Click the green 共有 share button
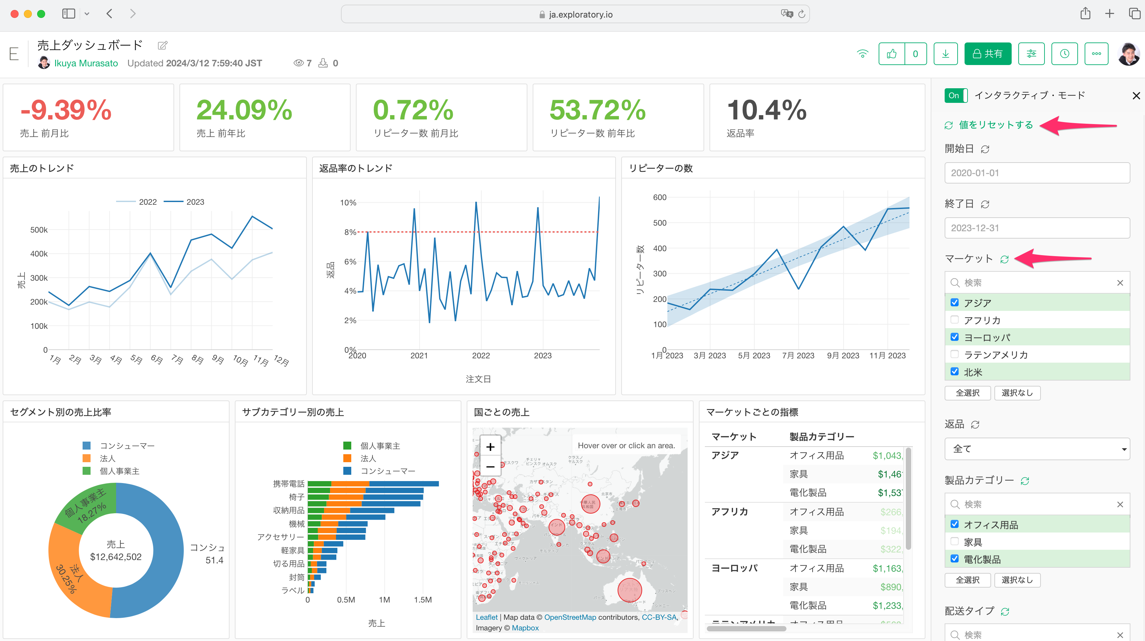Image resolution: width=1145 pixels, height=641 pixels. coord(988,54)
